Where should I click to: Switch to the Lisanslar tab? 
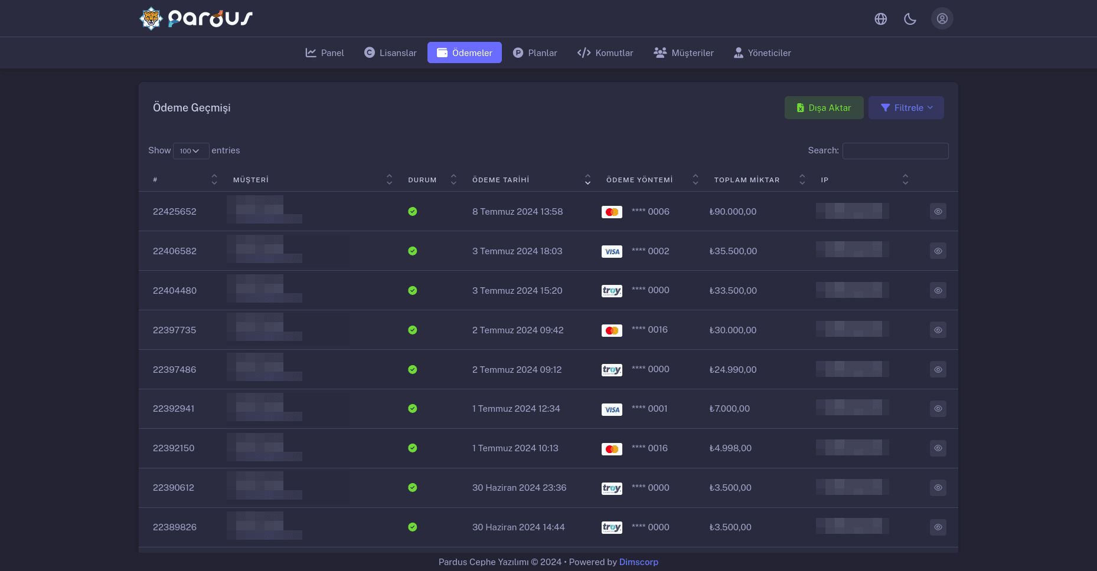tap(390, 53)
